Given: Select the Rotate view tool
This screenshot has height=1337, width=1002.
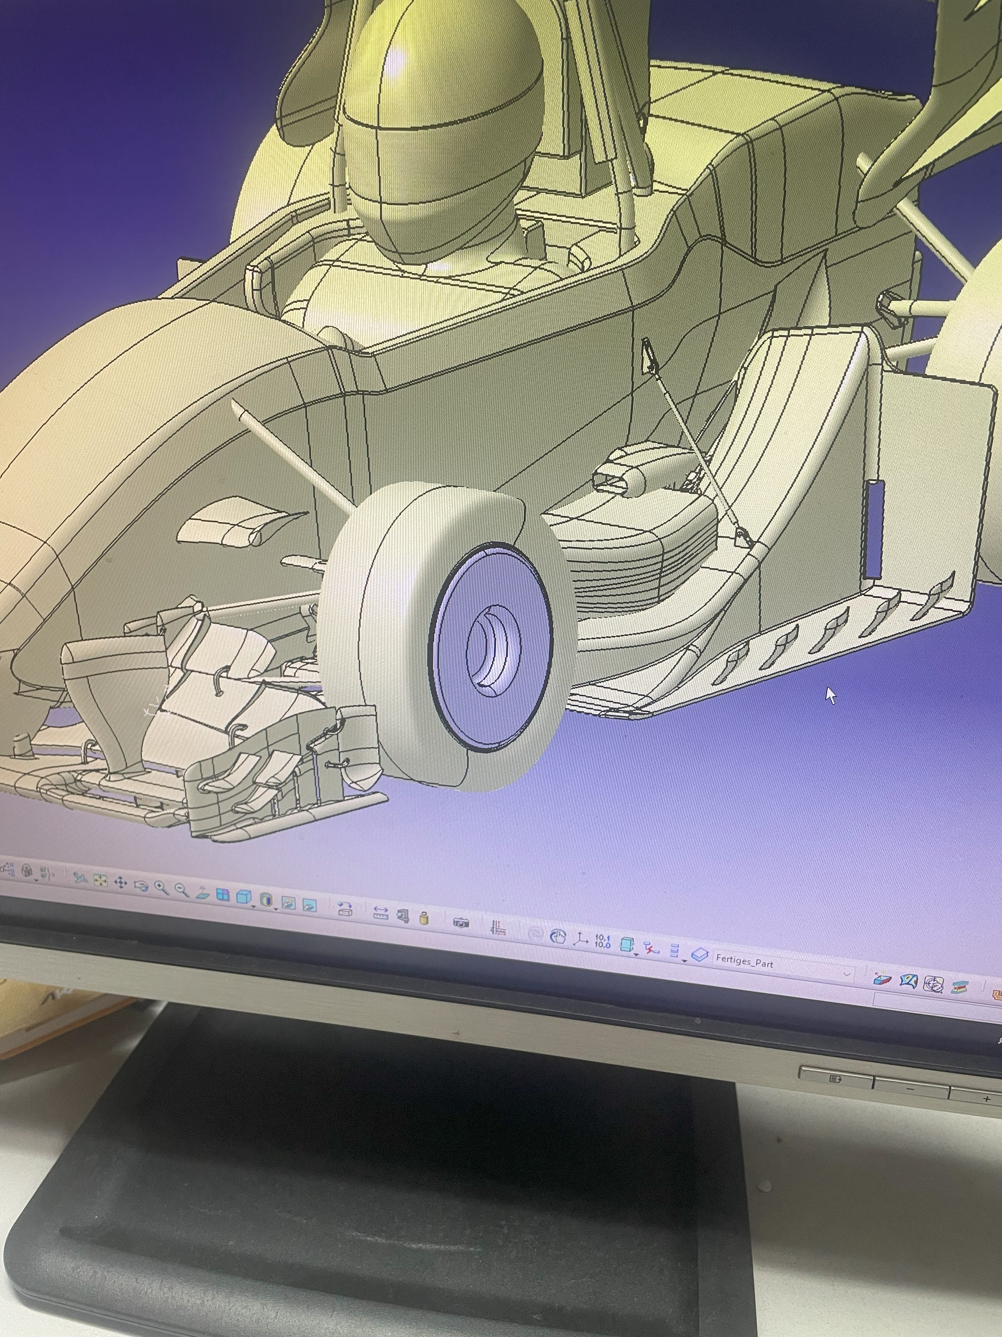Looking at the screenshot, I should pos(141,886).
